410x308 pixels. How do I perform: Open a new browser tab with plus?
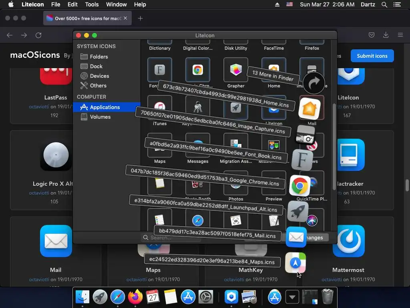point(141,18)
